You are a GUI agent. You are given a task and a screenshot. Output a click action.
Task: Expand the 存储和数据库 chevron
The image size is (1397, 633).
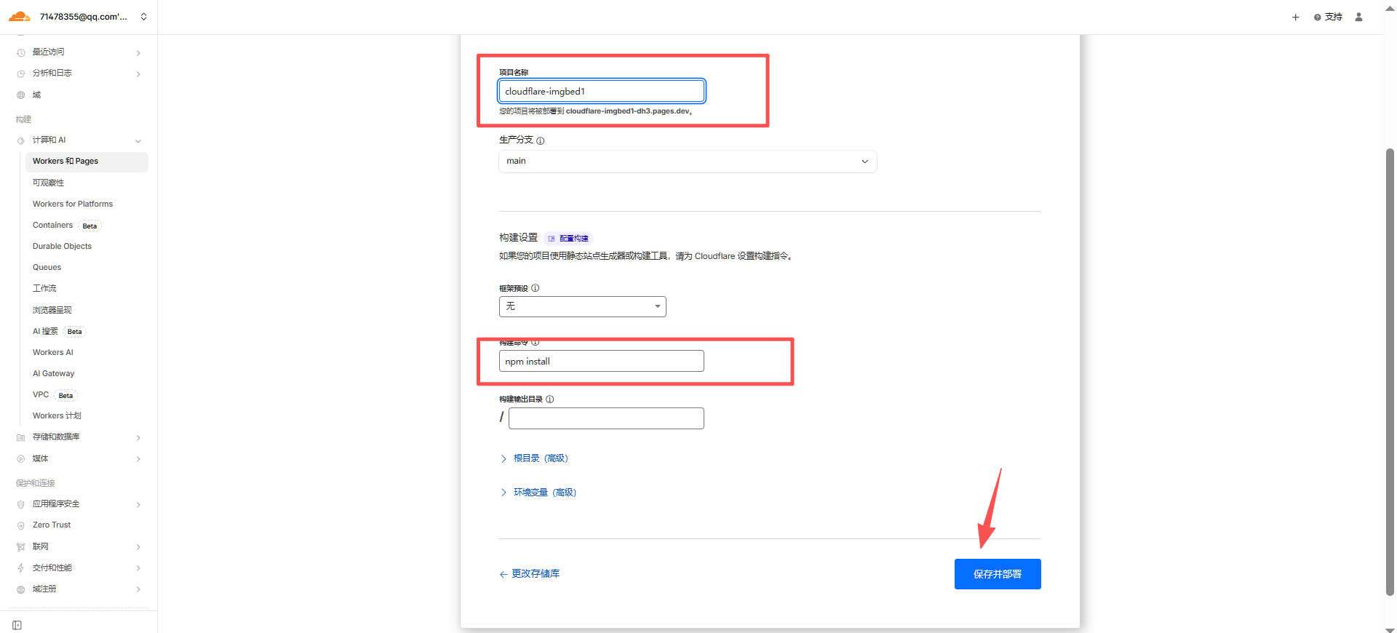point(138,437)
